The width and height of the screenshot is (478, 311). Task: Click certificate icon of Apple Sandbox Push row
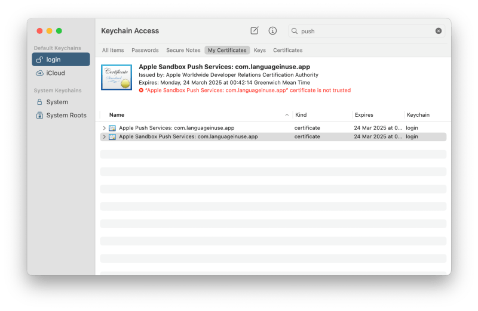[x=112, y=137]
